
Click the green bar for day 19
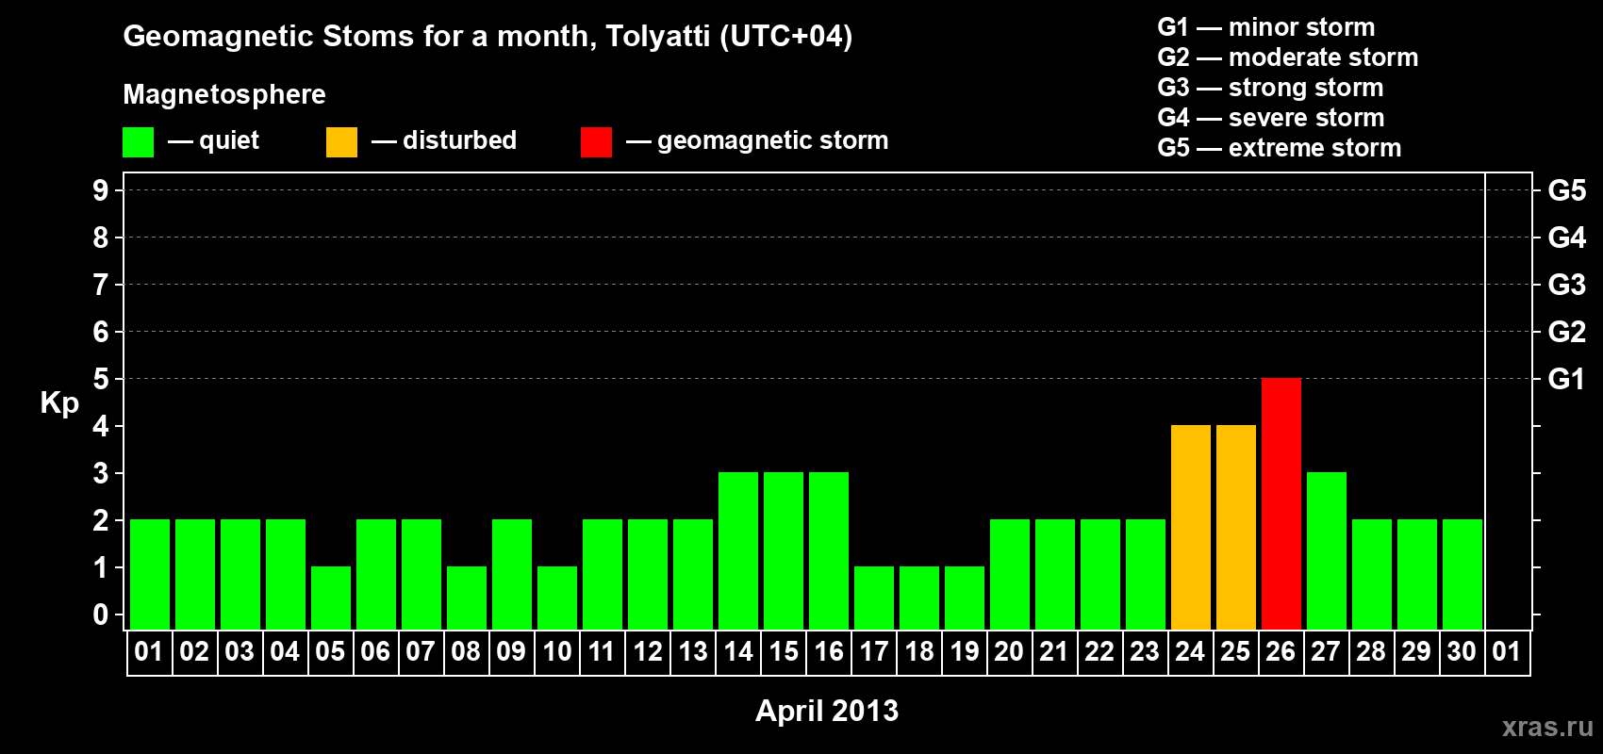pyautogui.click(x=965, y=598)
